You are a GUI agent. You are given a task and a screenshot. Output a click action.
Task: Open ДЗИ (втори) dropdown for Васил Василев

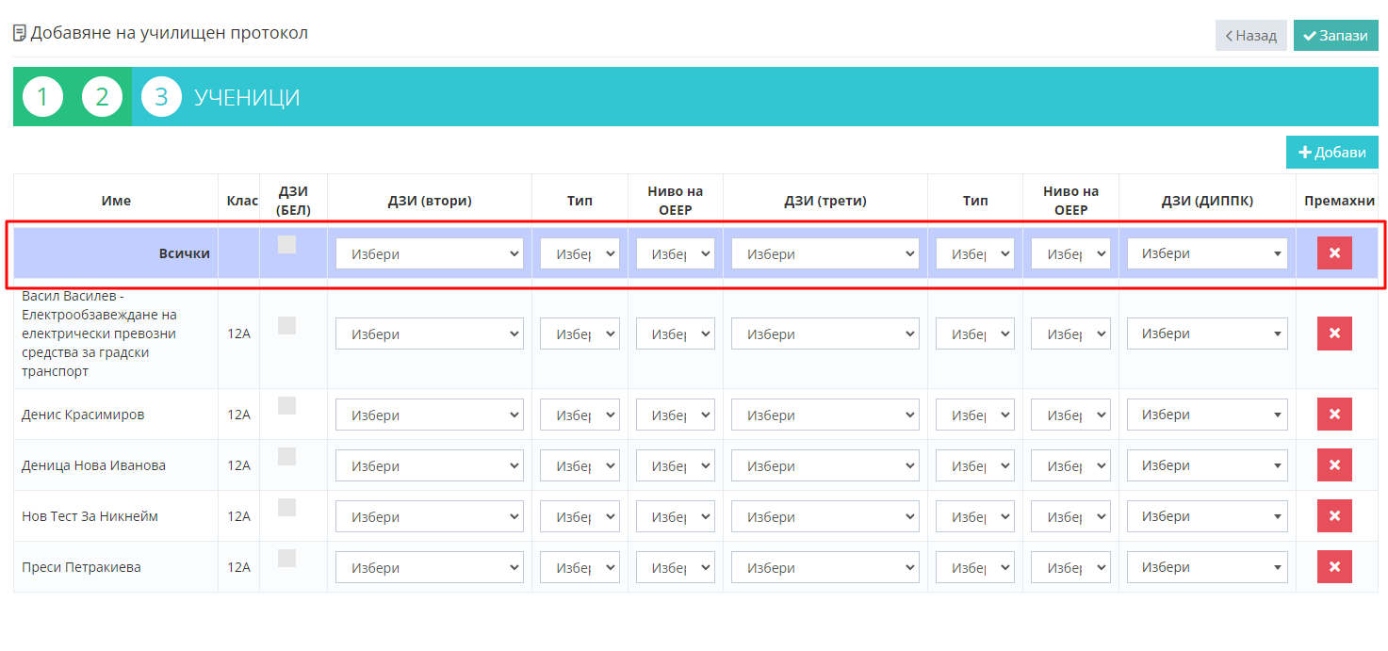429,334
